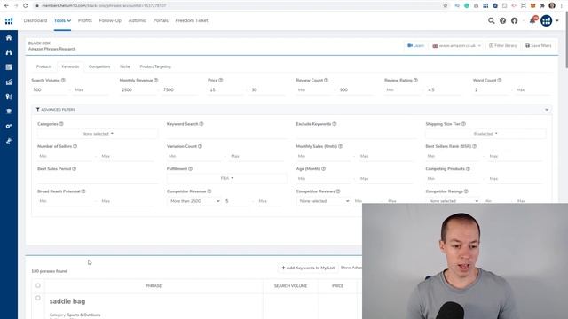568x319 pixels.
Task: Open the Fulfillment FBA dropdown
Action: (227, 178)
